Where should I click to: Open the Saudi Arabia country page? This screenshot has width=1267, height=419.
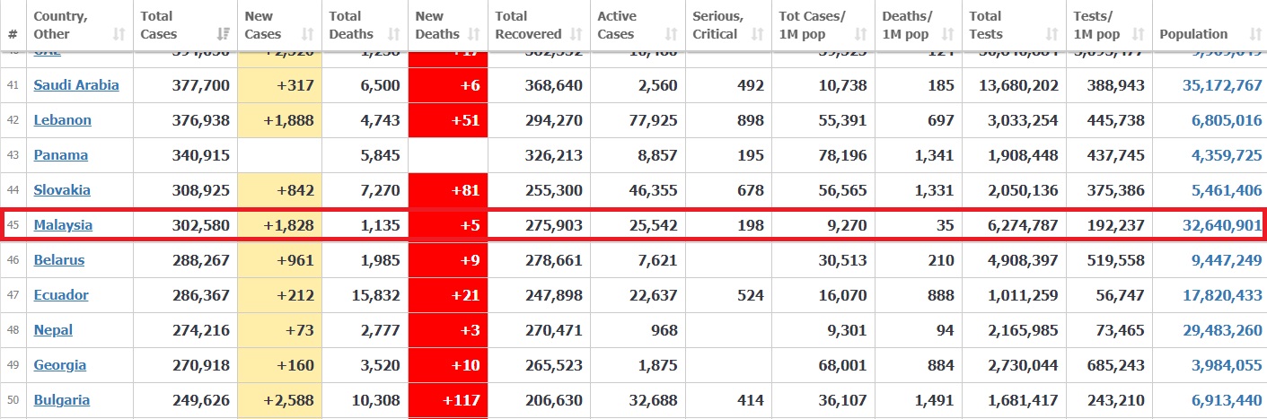[76, 85]
